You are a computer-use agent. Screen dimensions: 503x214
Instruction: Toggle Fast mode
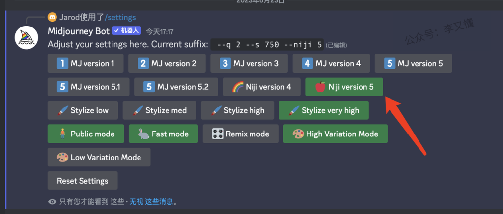pos(163,134)
